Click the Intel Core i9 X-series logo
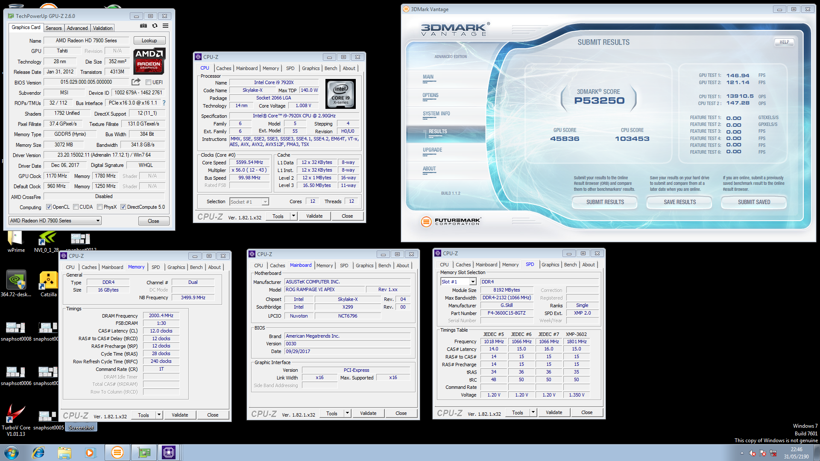Viewport: 820px width, 461px height. point(340,94)
